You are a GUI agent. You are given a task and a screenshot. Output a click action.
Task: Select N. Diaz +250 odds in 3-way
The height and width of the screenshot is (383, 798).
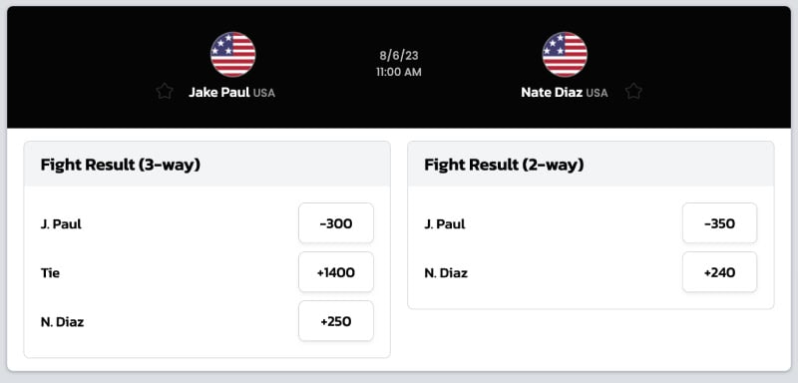[x=336, y=321]
